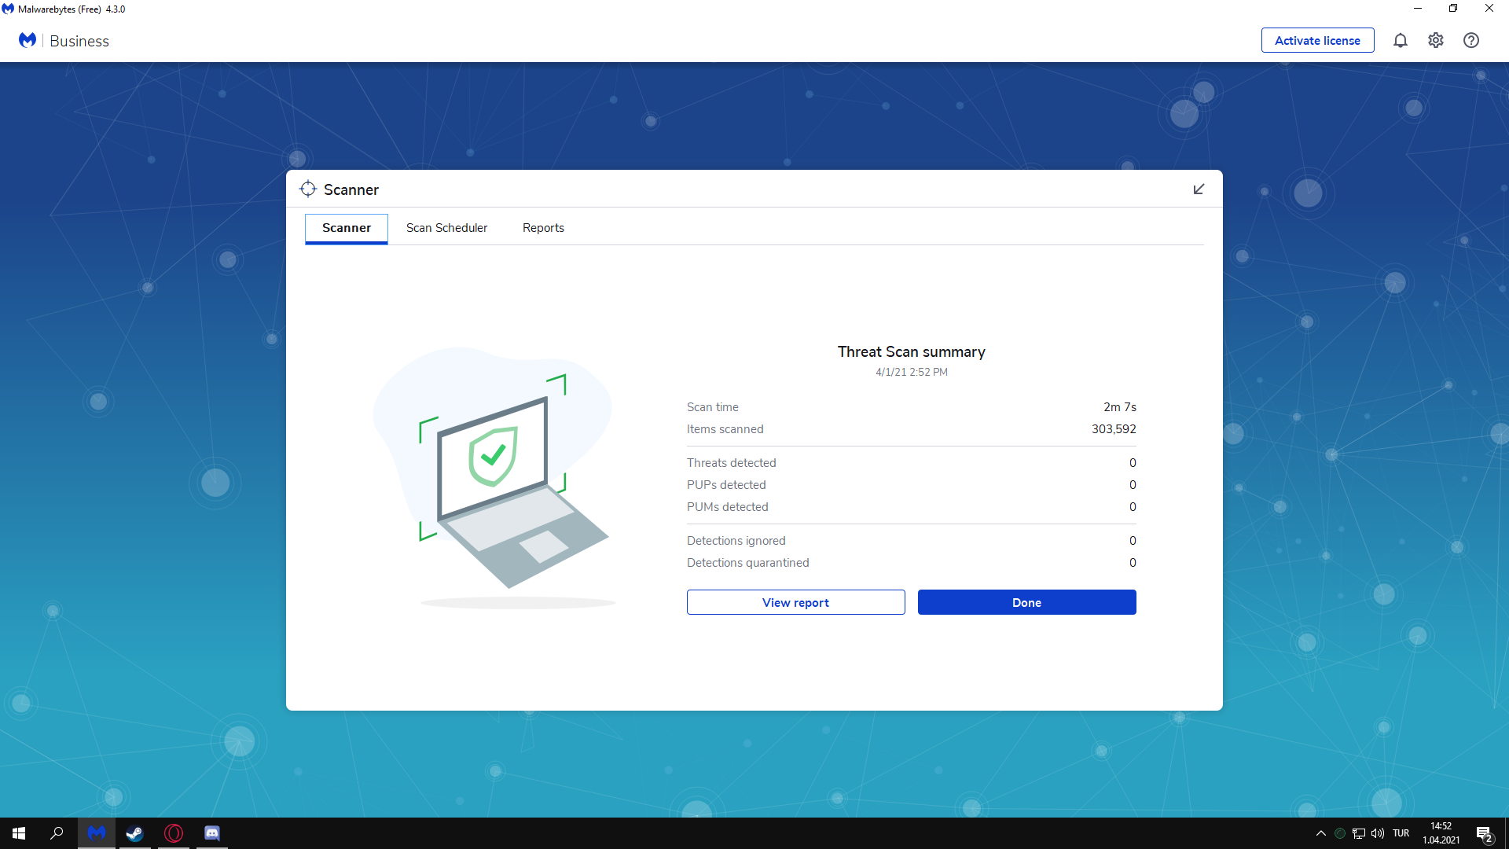The height and width of the screenshot is (849, 1509).
Task: Click the volume speaker tray icon
Action: tap(1378, 833)
